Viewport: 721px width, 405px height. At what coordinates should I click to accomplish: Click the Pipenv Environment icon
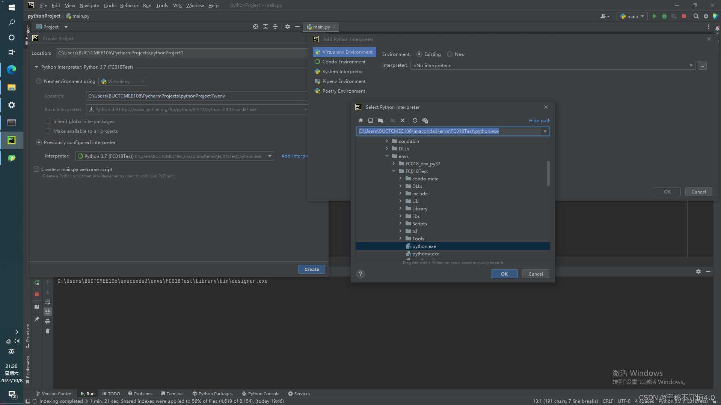[x=317, y=81]
